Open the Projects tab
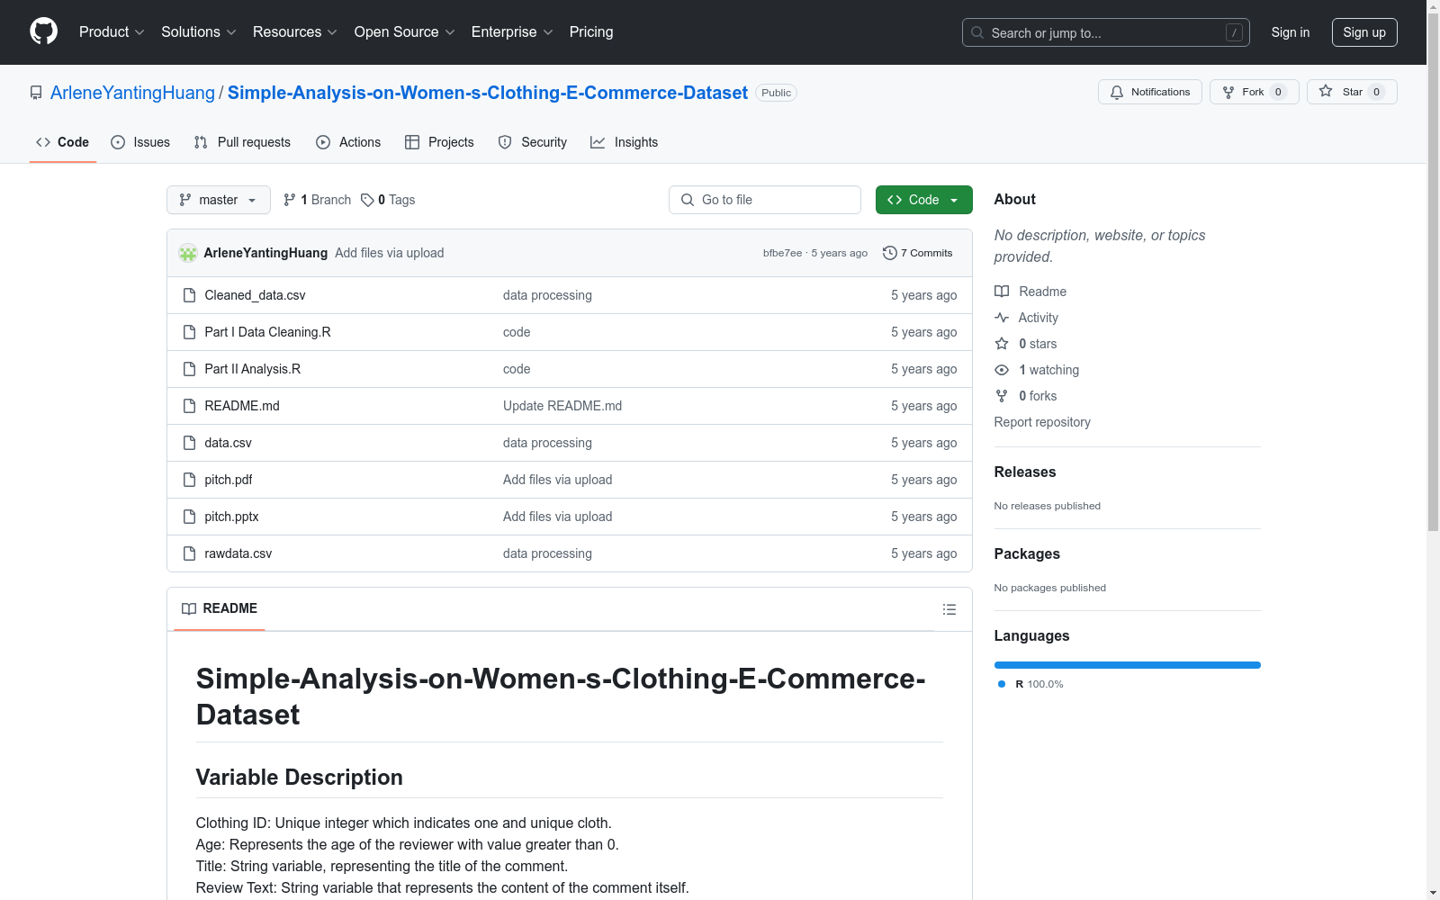The height and width of the screenshot is (900, 1440). (x=439, y=142)
